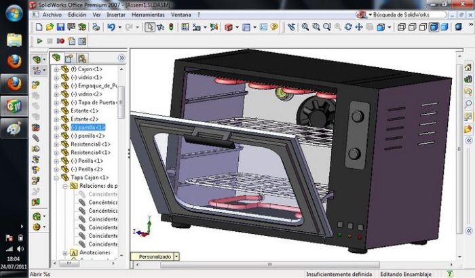Open the Ver menu
The width and height of the screenshot is (475, 278).
(96, 14)
